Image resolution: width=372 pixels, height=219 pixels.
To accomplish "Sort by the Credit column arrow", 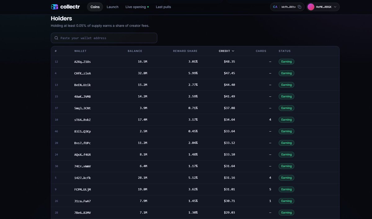I will (x=233, y=51).
